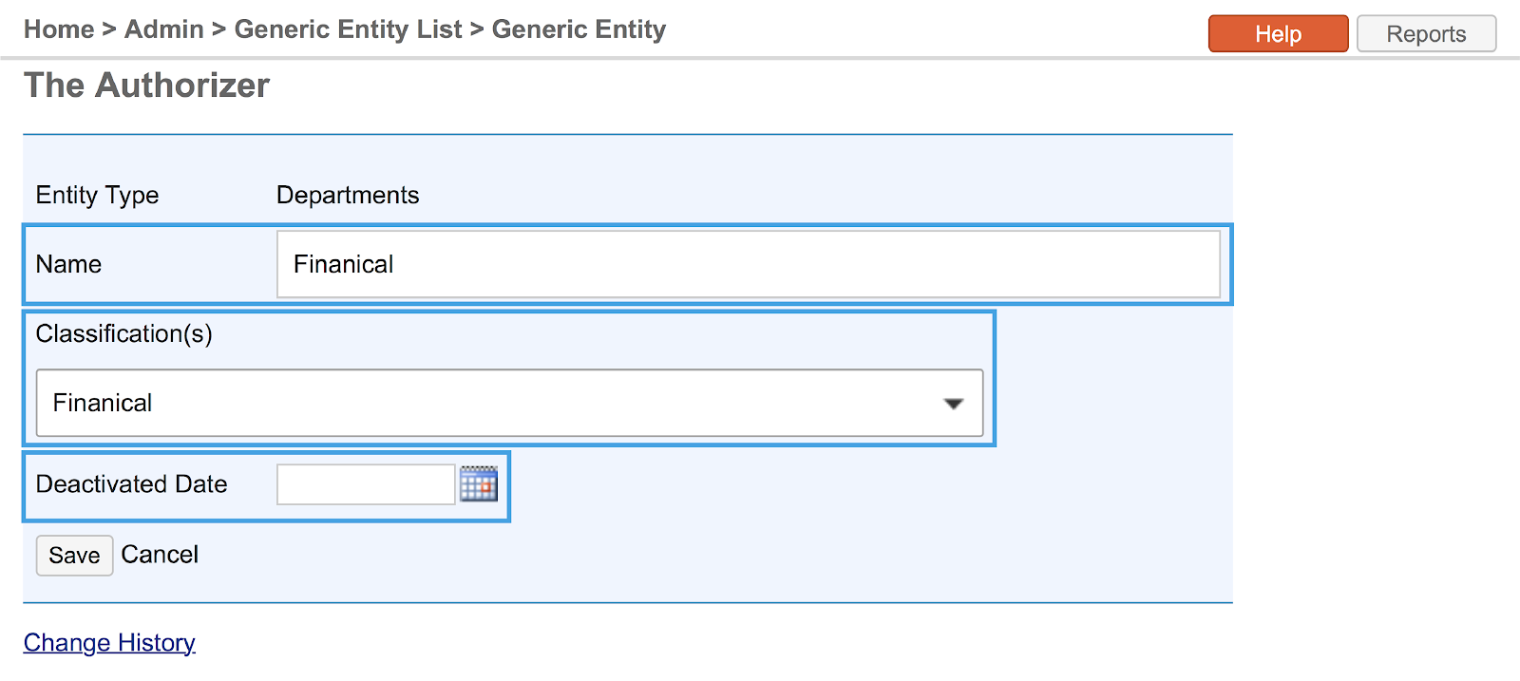Click the Deactivated Date label

coord(131,484)
